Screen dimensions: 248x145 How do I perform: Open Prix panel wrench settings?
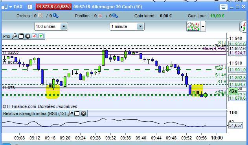point(15,36)
